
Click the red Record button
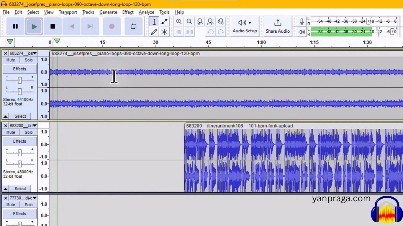pyautogui.click(x=112, y=26)
